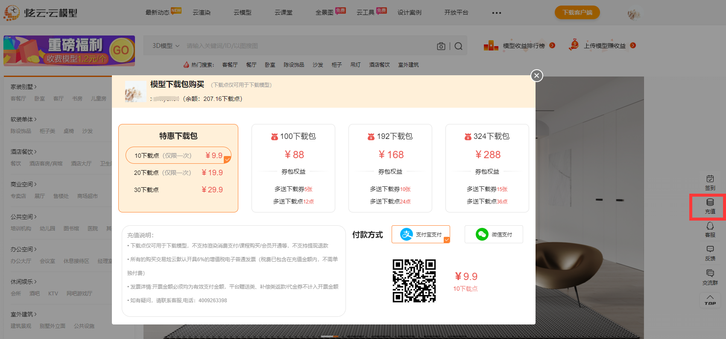
Task: Open the 反馈 feedback sidebar icon
Action: [710, 253]
